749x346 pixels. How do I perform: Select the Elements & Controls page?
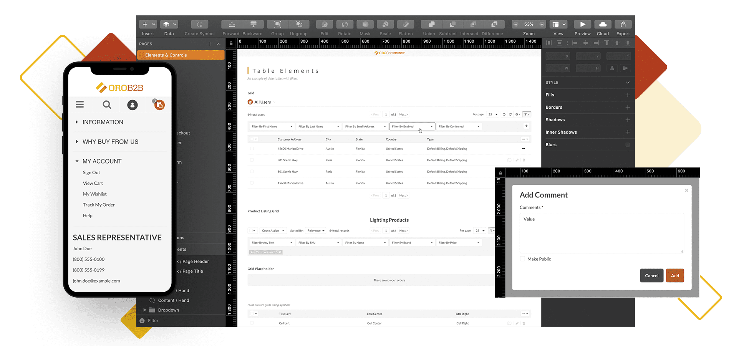tap(181, 55)
